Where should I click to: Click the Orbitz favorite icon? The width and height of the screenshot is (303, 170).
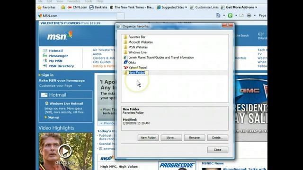[125, 62]
